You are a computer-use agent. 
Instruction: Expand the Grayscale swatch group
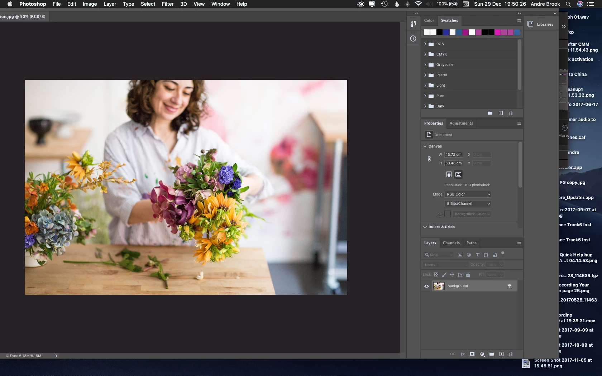[x=425, y=65]
